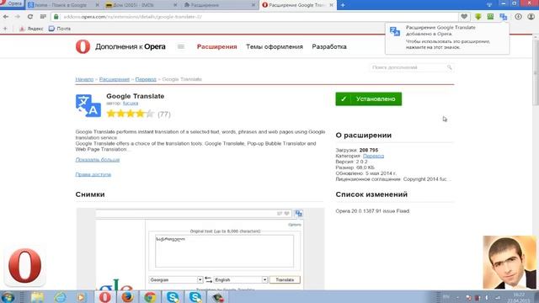Image resolution: width=539 pixels, height=303 pixels.
Task: Go back using the back arrow
Action: coord(6,17)
